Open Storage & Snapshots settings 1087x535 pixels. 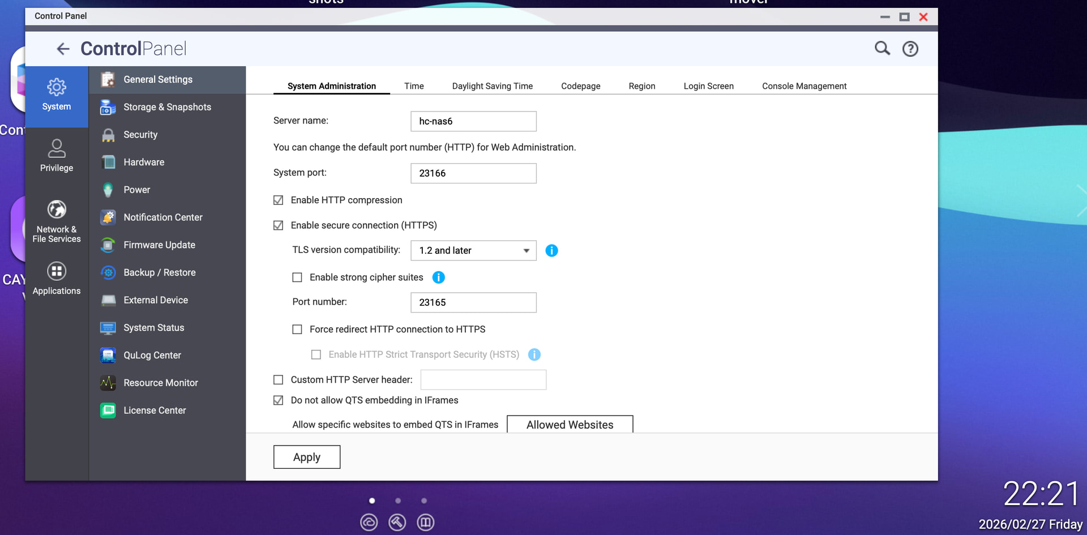(x=167, y=107)
